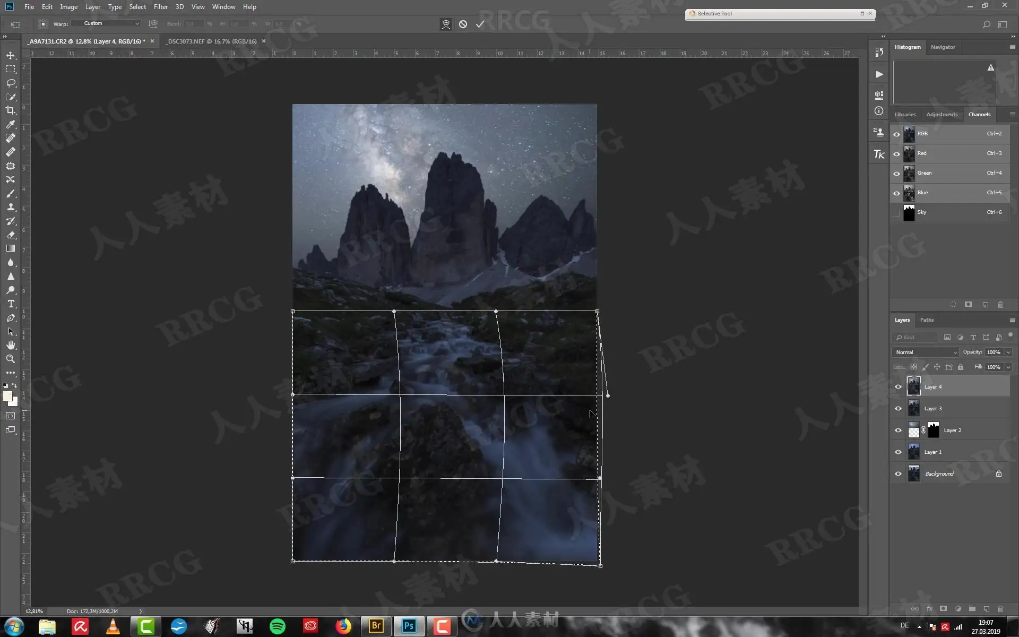
Task: Open the Select menu
Action: 137,7
